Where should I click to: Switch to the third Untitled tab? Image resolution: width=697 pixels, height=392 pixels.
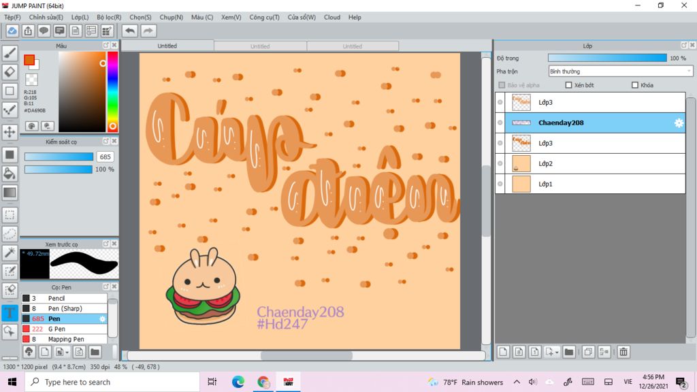click(353, 46)
